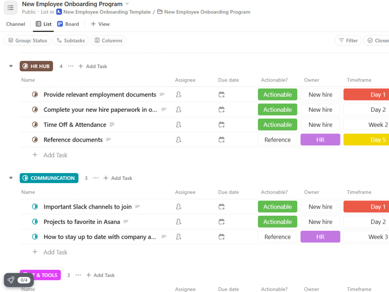Add Task in IT & TOOLS header

[100, 275]
